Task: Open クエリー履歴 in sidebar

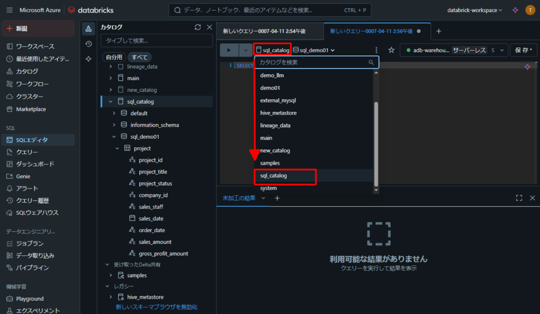Action: (38, 200)
